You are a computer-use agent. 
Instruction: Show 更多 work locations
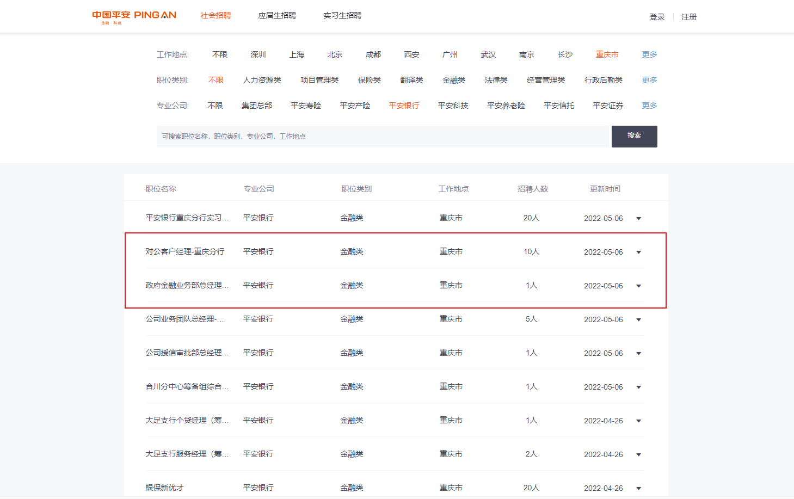point(649,54)
